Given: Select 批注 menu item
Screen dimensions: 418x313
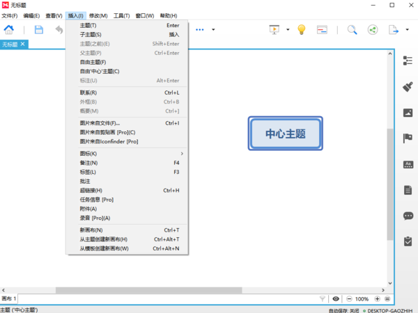Looking at the screenshot, I should [127, 182].
